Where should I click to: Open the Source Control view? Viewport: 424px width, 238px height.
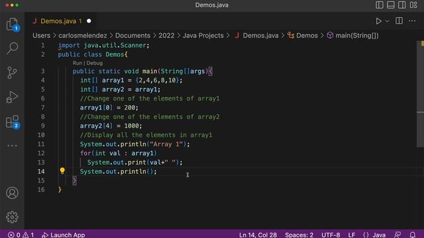[x=12, y=73]
